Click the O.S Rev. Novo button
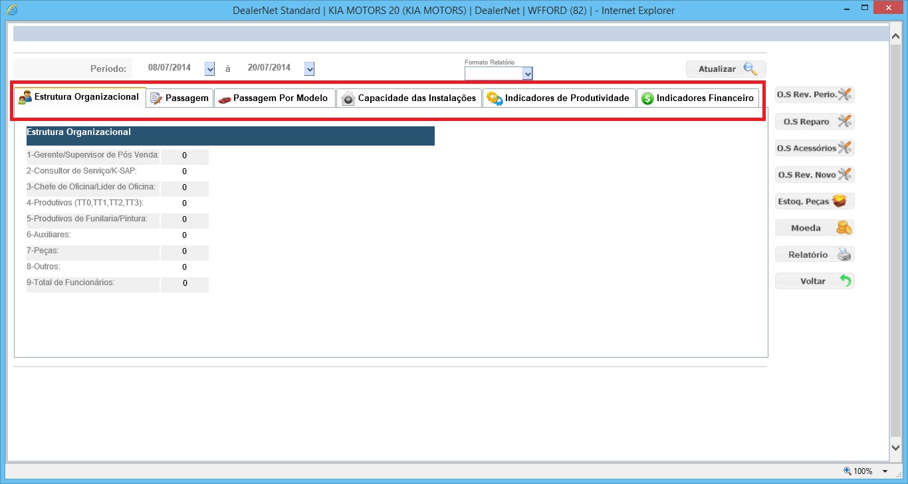Image resolution: width=908 pixels, height=484 pixels. tap(814, 174)
